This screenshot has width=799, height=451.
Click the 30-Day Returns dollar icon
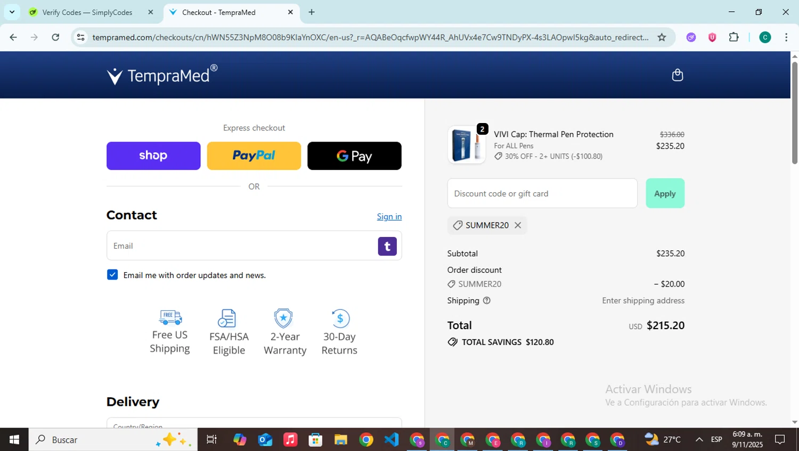(x=340, y=318)
